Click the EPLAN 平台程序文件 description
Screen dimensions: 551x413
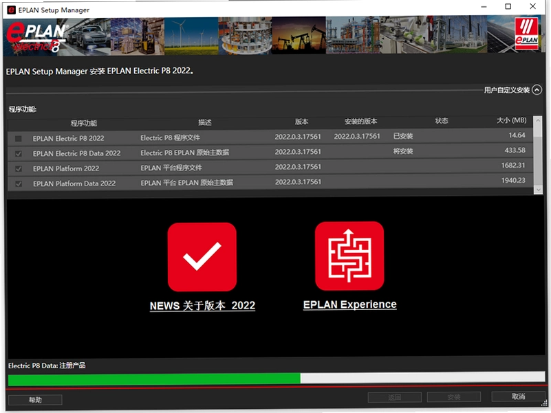(x=171, y=168)
